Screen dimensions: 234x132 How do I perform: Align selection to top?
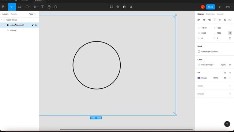tap(215, 20)
